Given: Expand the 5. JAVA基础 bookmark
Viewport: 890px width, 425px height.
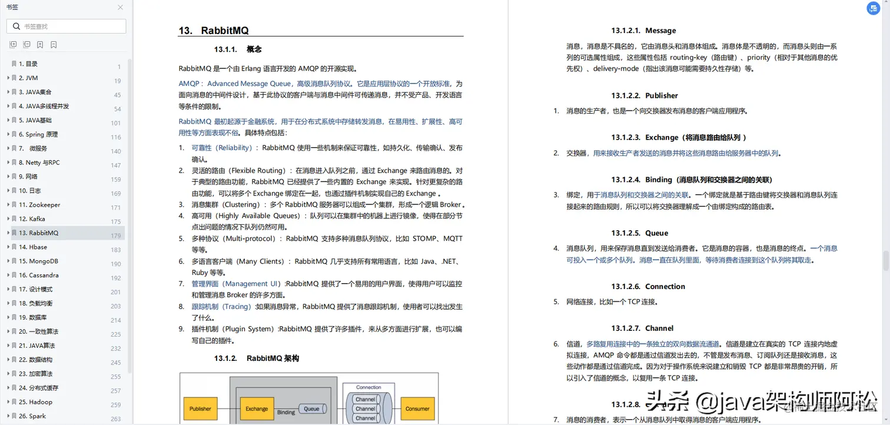Looking at the screenshot, I should [8, 120].
